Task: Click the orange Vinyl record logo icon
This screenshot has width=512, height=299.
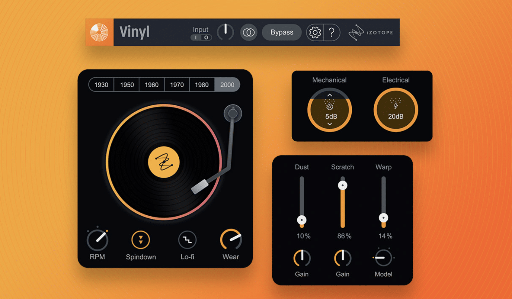Action: tap(99, 32)
